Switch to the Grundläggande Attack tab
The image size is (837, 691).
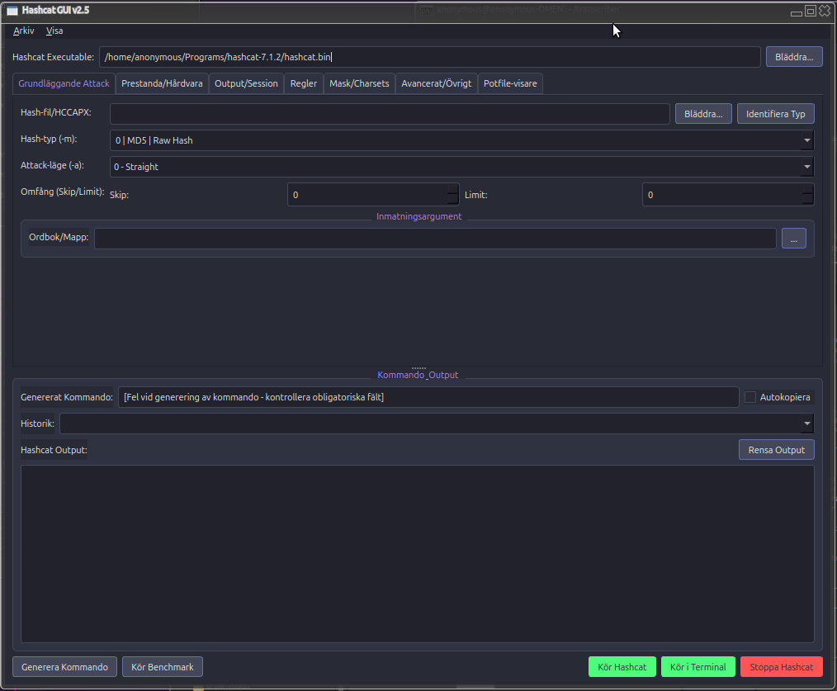(x=64, y=84)
